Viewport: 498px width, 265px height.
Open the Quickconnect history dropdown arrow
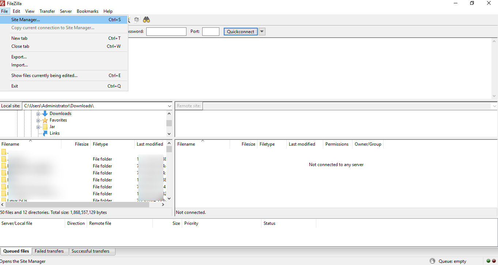[262, 31]
